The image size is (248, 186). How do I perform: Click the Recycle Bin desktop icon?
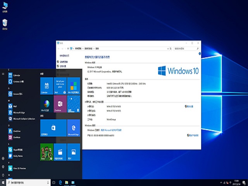click(x=5, y=24)
